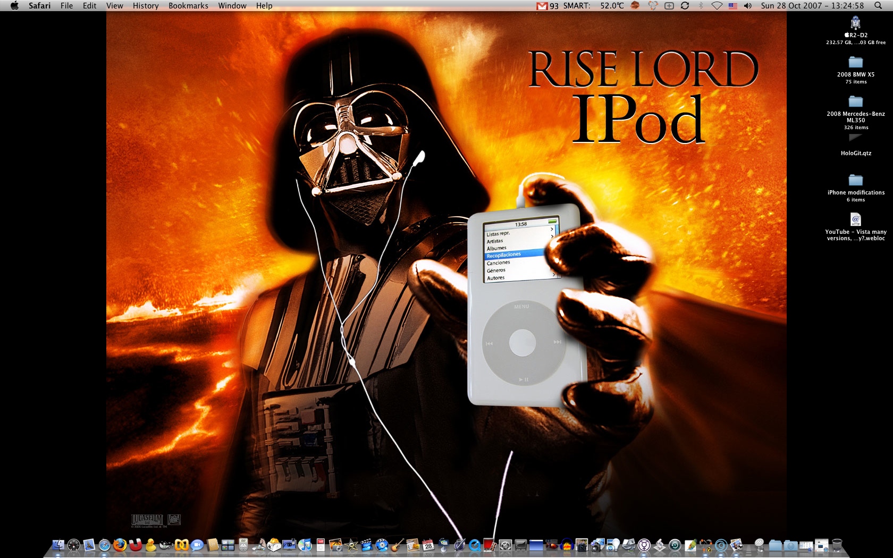Viewport: 893px width, 558px height.
Task: Open Cyberduck yellow duck icon in Dock
Action: click(150, 545)
